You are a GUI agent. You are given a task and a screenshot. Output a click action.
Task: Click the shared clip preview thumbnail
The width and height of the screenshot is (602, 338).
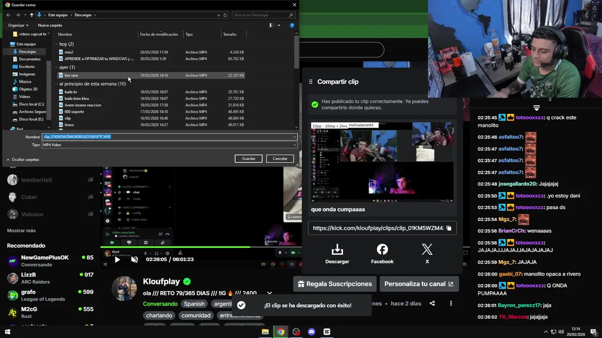coord(382,162)
